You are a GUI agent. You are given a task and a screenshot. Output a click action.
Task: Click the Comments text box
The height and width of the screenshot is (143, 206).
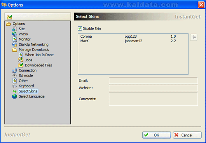[x=153, y=99]
